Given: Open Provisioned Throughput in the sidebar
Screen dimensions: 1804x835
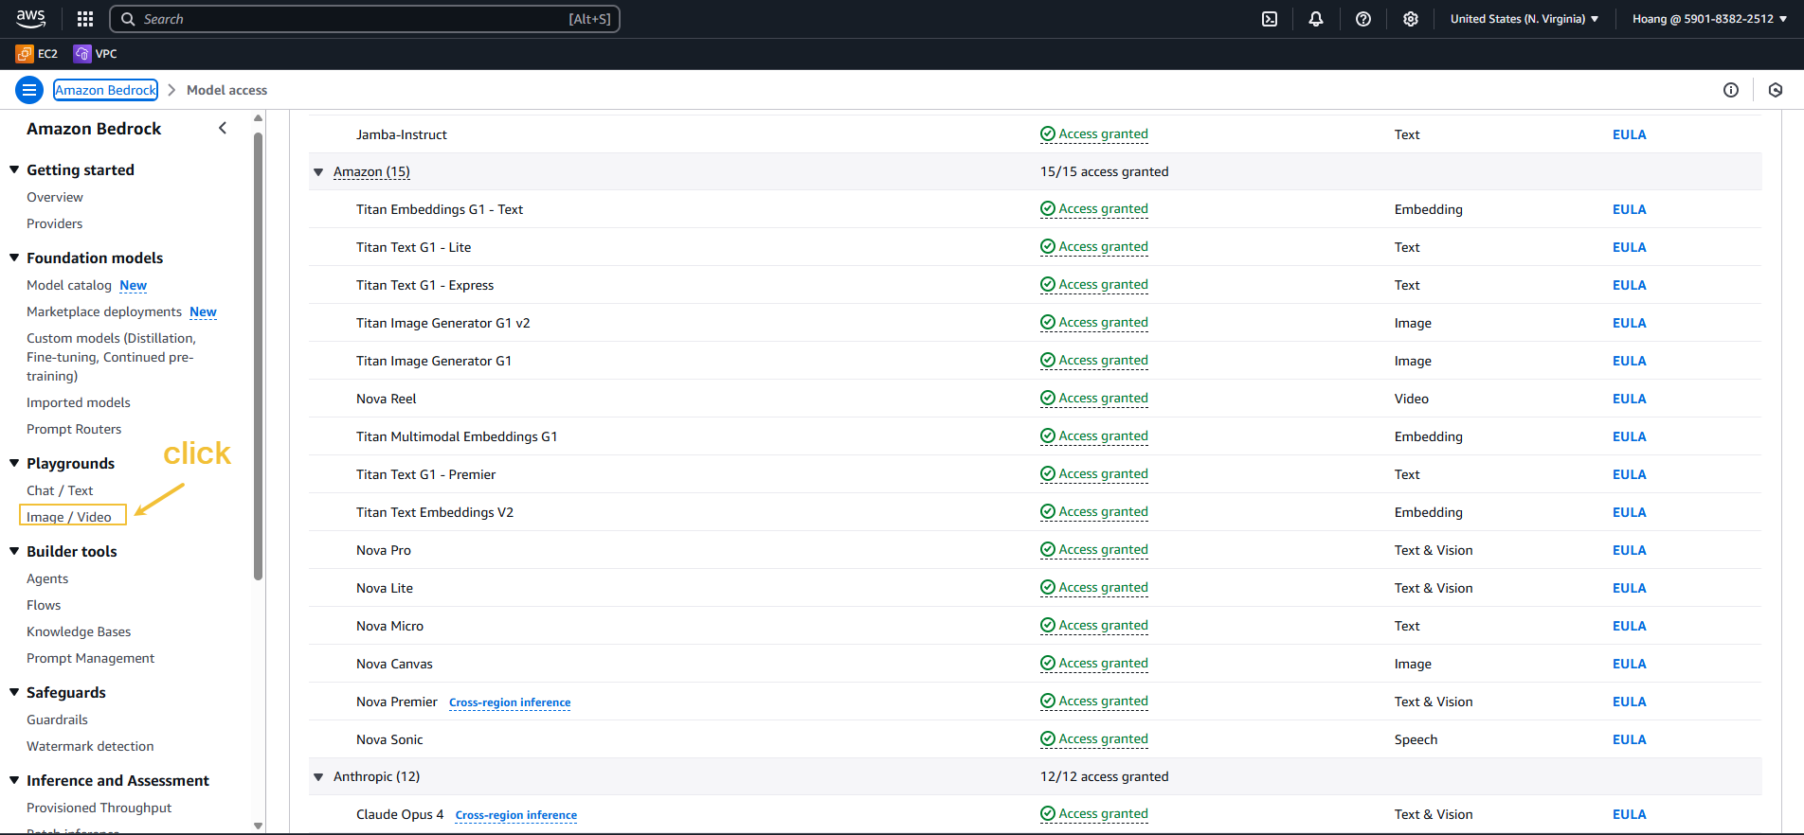Looking at the screenshot, I should (99, 808).
